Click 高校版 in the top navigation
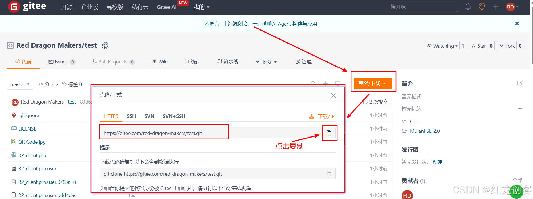Viewport: 533px width, 199px height. [115, 7]
